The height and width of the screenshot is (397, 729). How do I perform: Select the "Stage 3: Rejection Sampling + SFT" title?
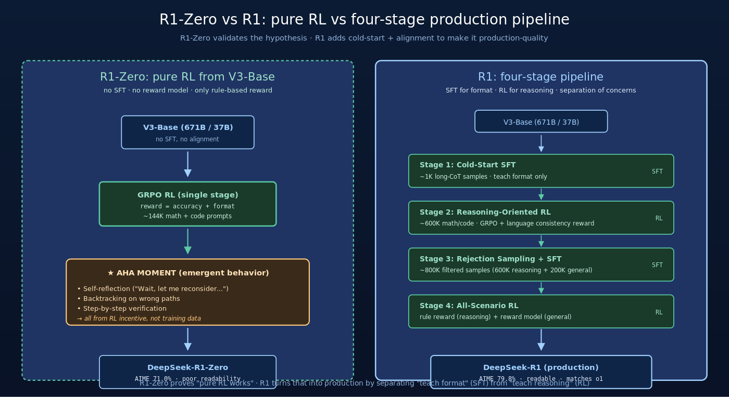pos(491,259)
